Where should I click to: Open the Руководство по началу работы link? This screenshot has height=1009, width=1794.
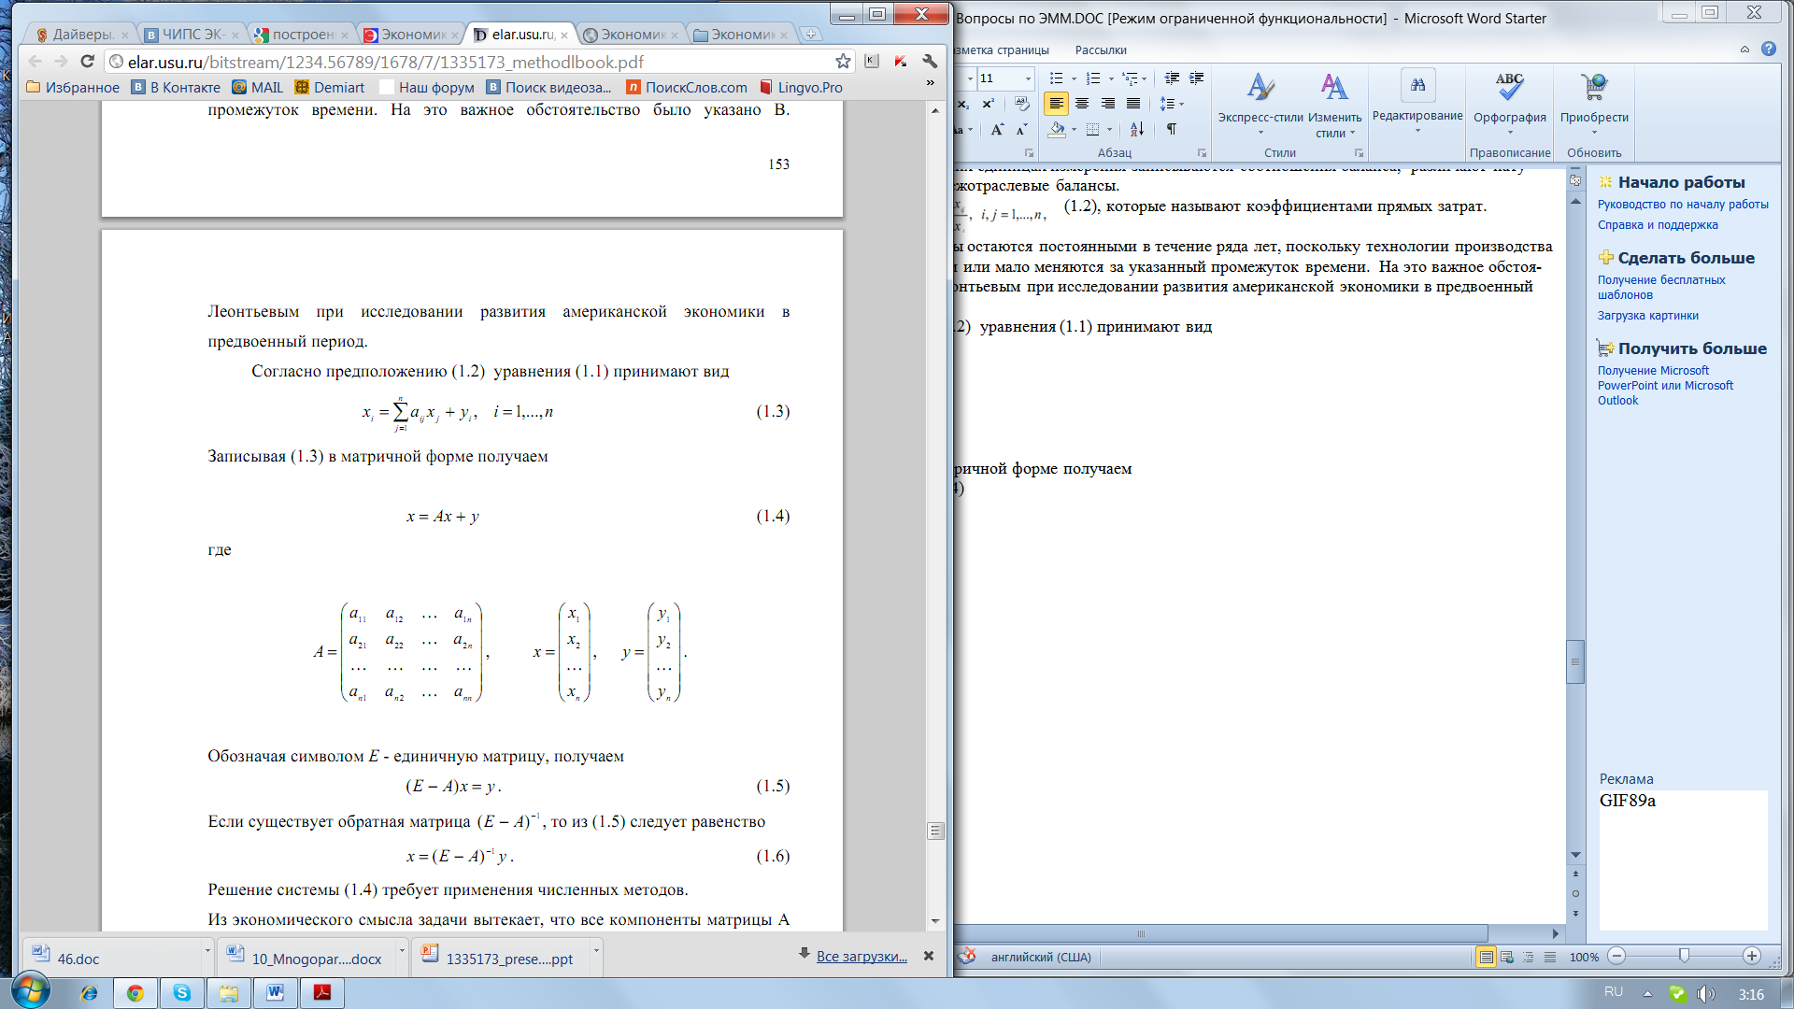(x=1682, y=205)
